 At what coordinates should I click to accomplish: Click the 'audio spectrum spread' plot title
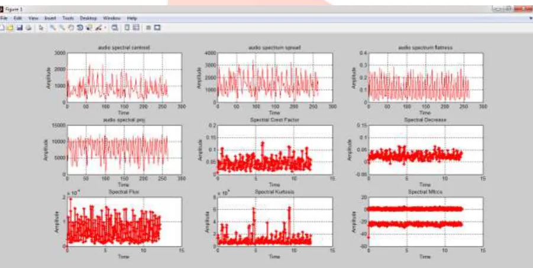274,48
